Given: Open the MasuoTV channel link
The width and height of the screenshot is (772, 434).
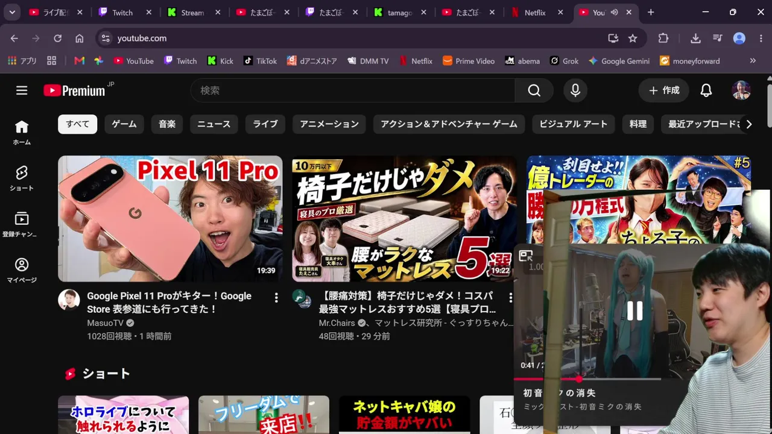Looking at the screenshot, I should point(106,323).
